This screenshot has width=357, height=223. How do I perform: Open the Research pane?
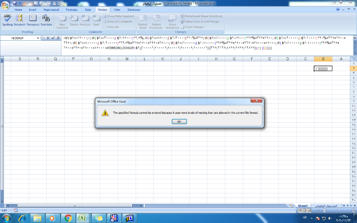[x=19, y=20]
